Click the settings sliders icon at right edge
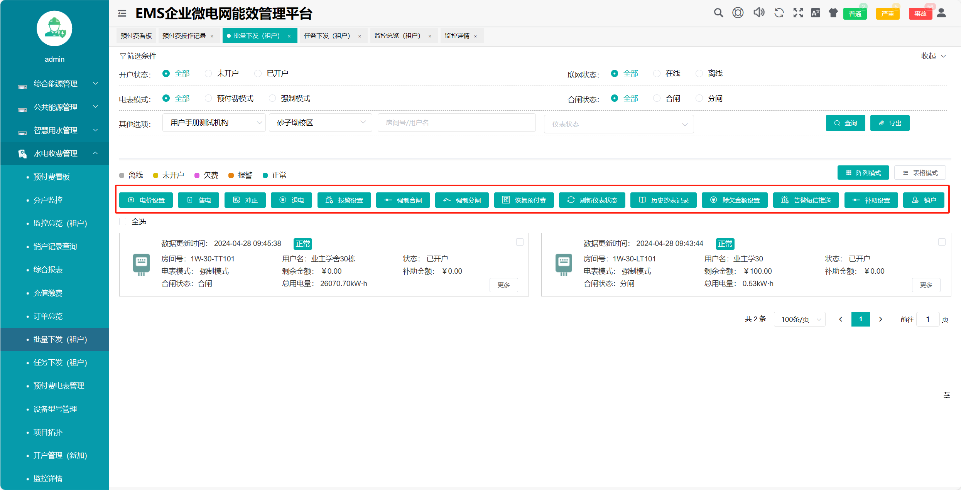Viewport: 961px width, 490px height. 946,395
